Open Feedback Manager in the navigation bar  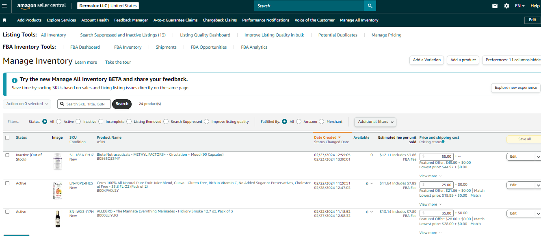click(131, 20)
